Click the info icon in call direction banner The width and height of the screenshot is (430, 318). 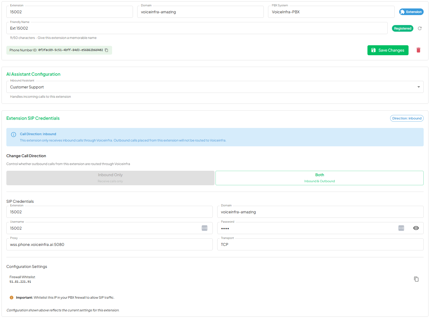[14, 135]
